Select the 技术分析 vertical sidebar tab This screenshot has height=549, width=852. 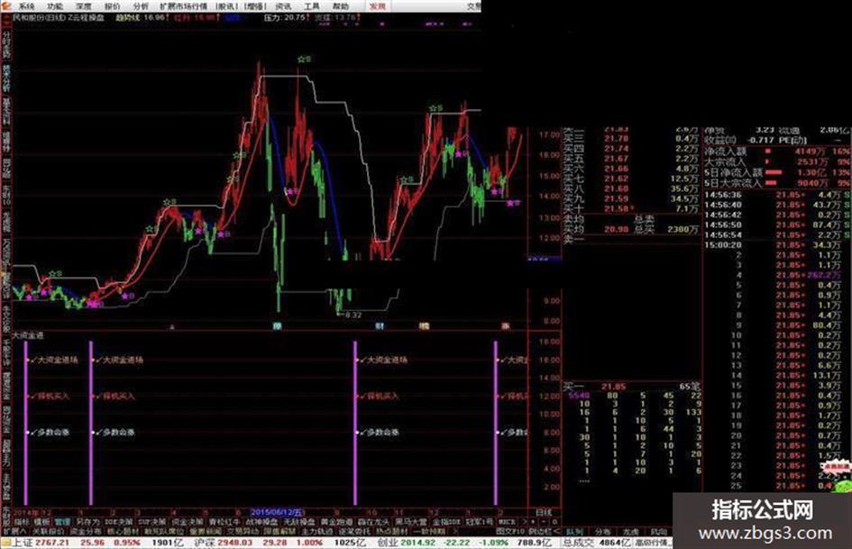(6, 78)
